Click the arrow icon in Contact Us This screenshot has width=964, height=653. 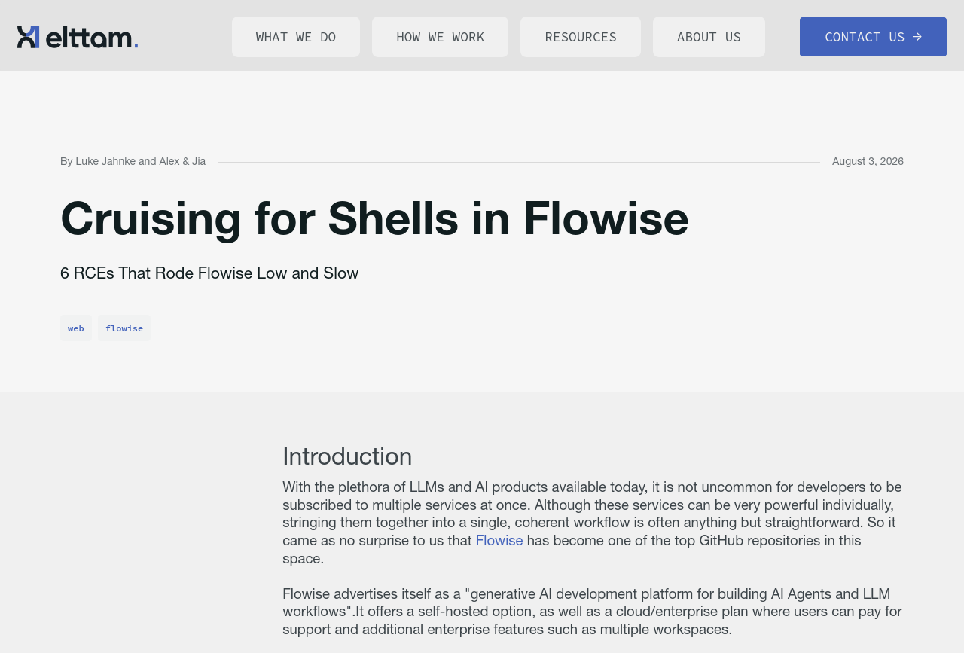(917, 37)
